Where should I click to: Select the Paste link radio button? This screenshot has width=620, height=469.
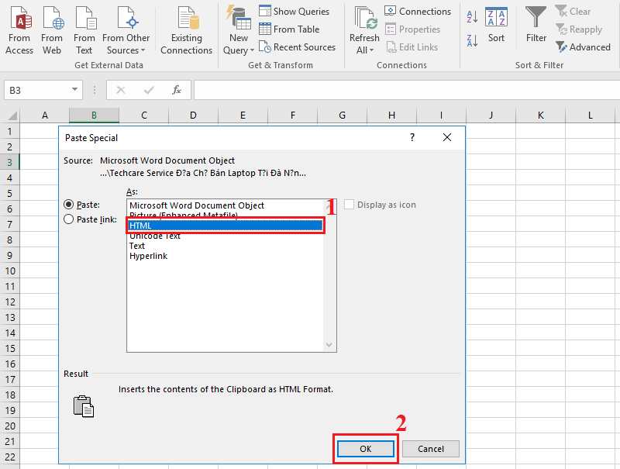point(68,219)
